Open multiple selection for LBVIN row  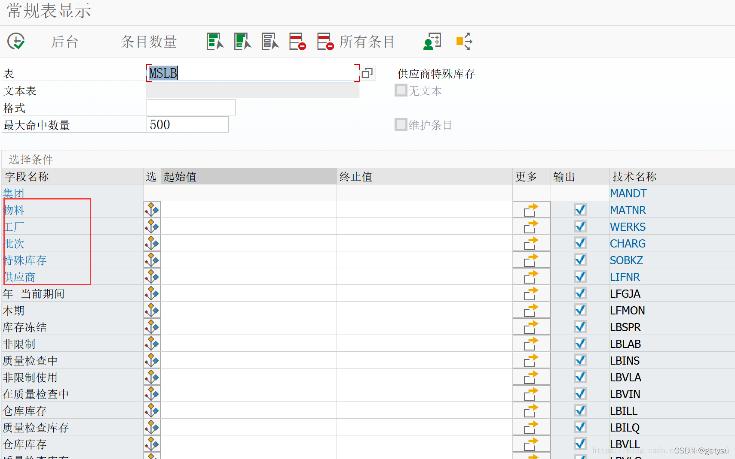tap(531, 394)
